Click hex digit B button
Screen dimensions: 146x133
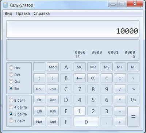point(66,78)
